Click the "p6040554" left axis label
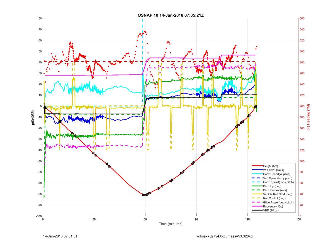The image size is (330, 243). 33,117
